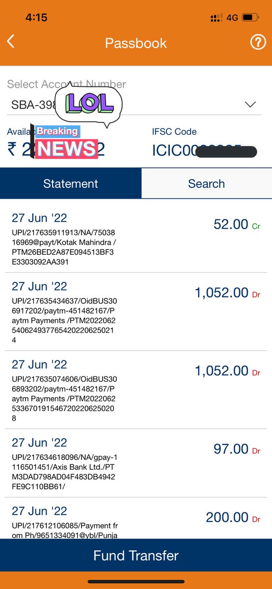Switch to the Search tab
Viewport: 272px width, 589px height.
207,184
